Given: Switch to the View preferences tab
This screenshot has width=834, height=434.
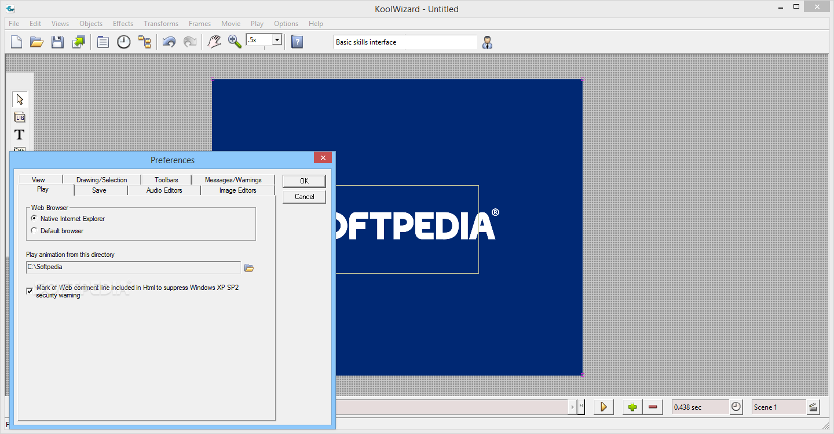Looking at the screenshot, I should (x=39, y=180).
